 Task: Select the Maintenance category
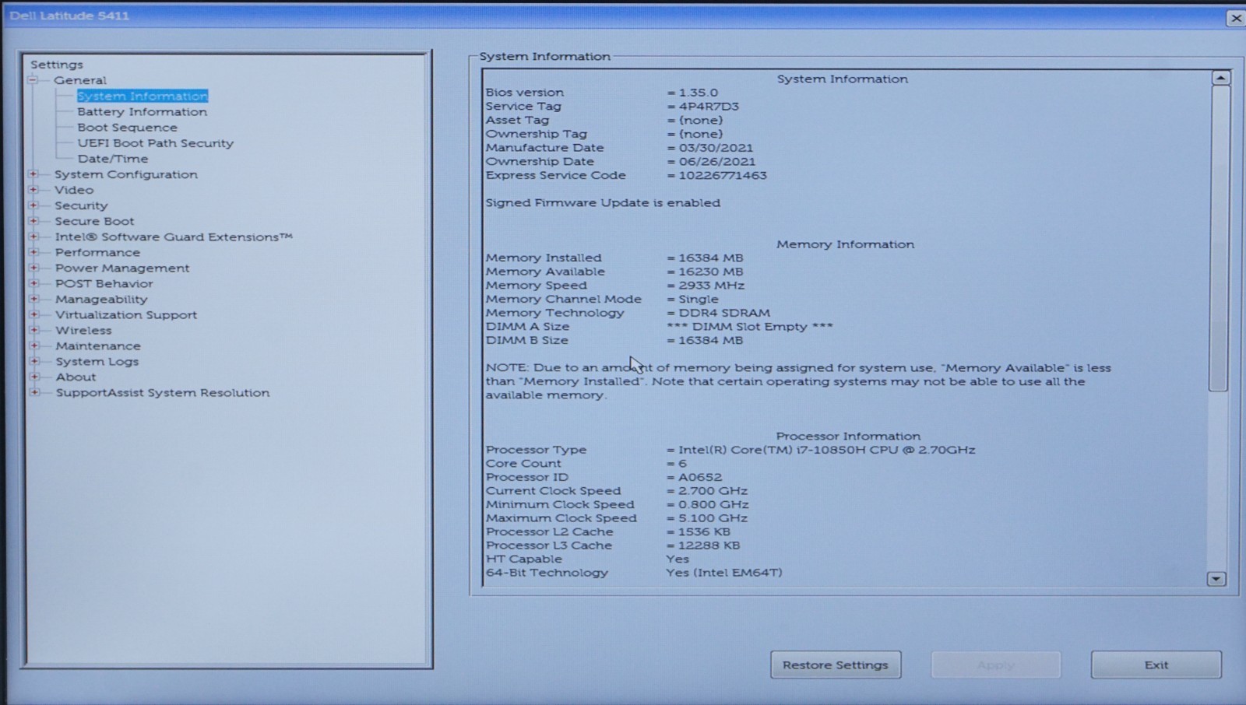[x=98, y=345]
